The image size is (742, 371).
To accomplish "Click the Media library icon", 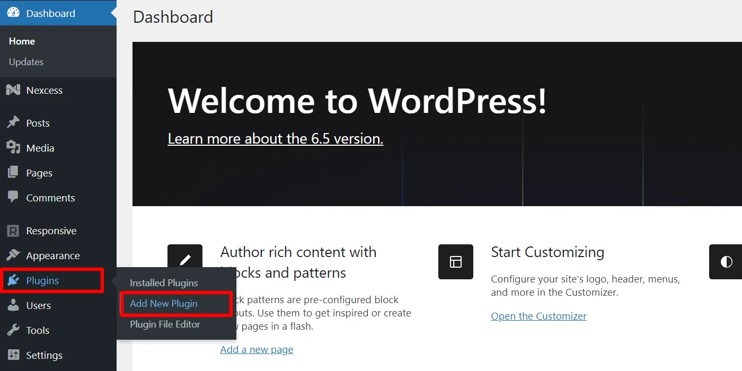I will point(13,147).
